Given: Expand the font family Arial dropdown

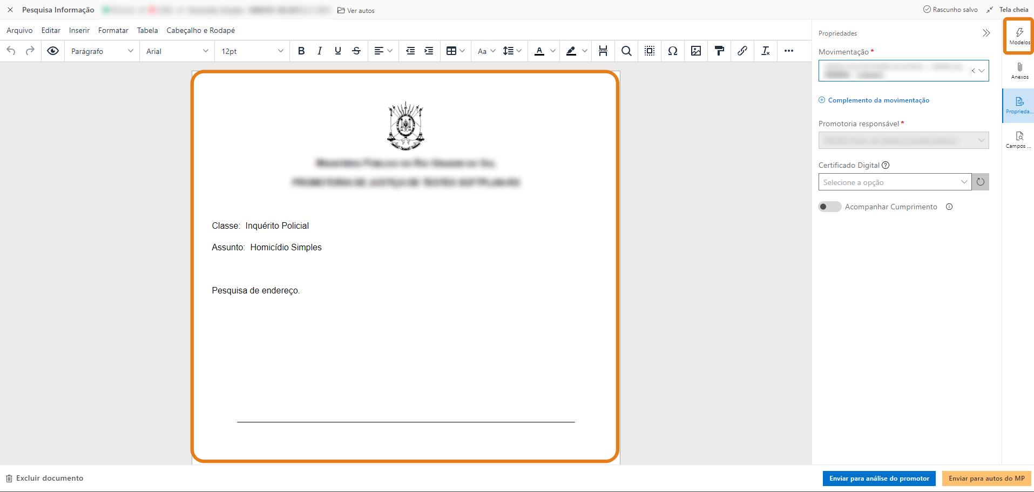Looking at the screenshot, I should [177, 51].
